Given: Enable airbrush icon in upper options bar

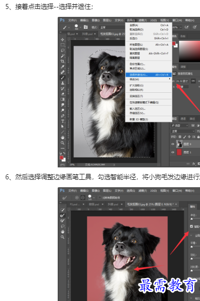Looking at the screenshot, I should (187, 27).
